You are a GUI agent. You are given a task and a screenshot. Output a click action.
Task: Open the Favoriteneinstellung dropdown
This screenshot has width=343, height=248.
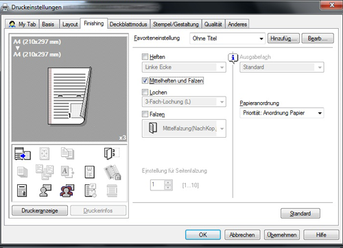227,38
